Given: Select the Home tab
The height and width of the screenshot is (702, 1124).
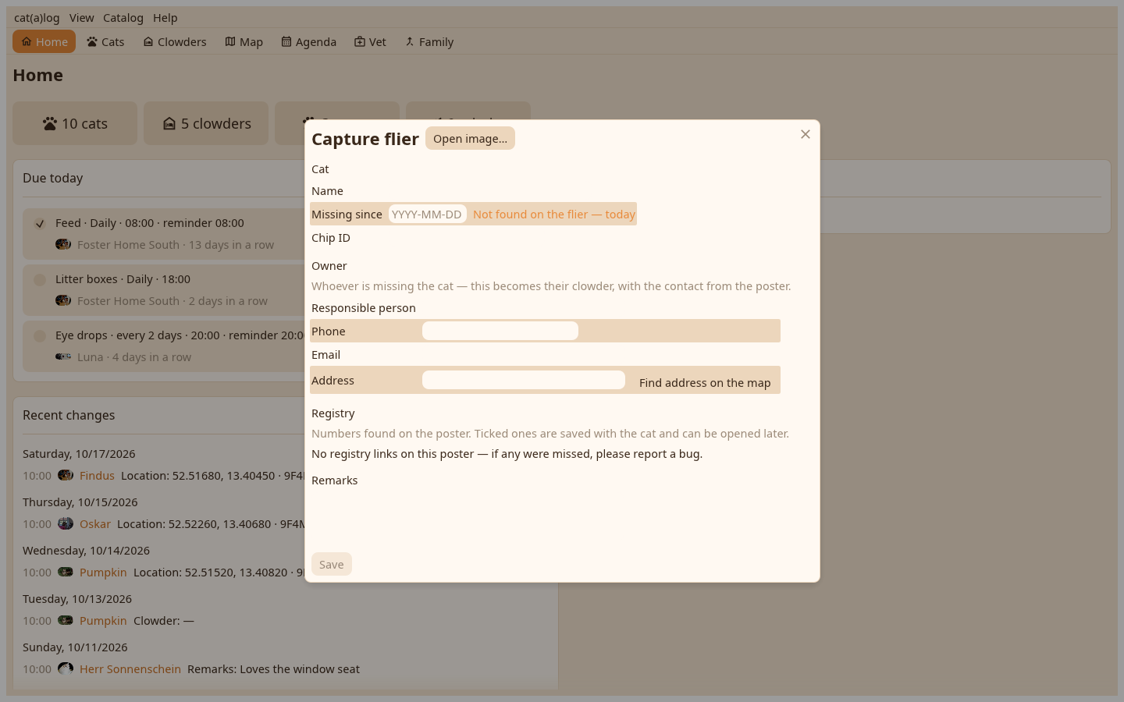Looking at the screenshot, I should tap(44, 41).
